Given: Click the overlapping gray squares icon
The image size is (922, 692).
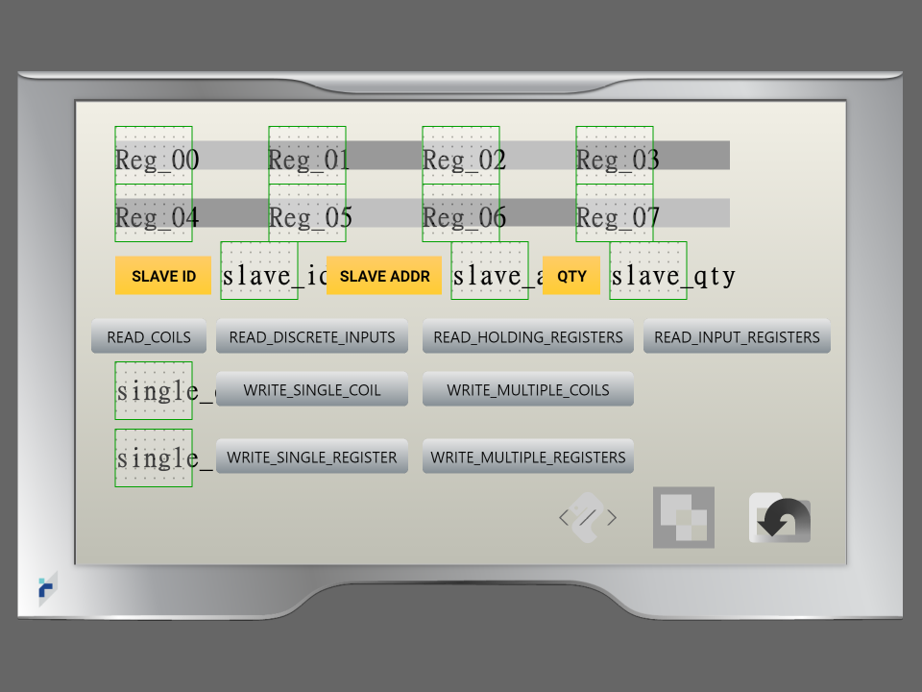Looking at the screenshot, I should (683, 517).
